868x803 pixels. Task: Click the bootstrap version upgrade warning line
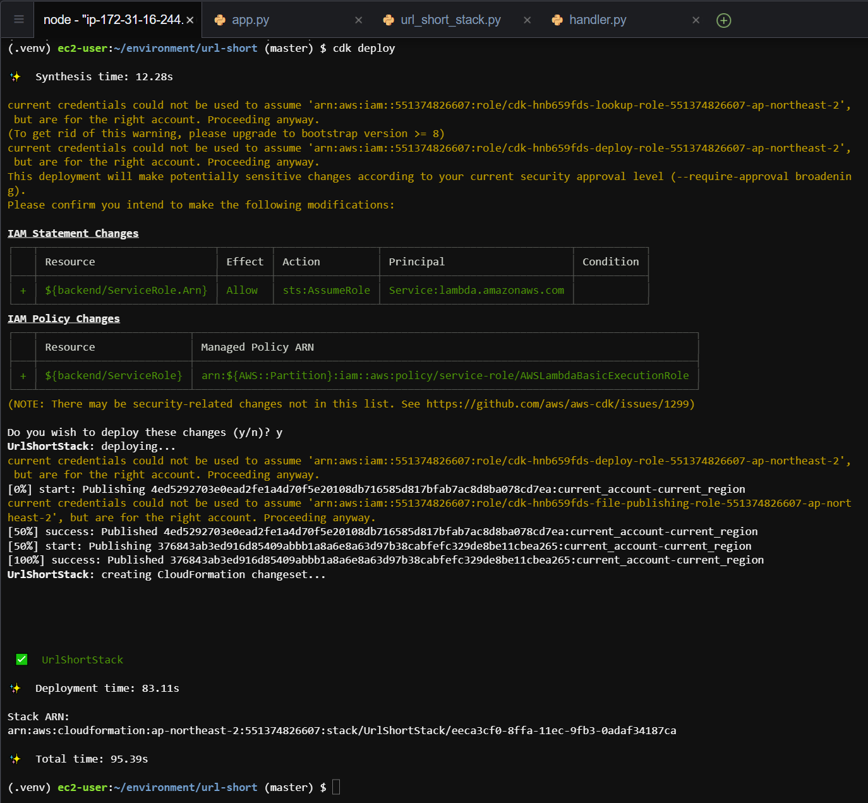pos(226,133)
